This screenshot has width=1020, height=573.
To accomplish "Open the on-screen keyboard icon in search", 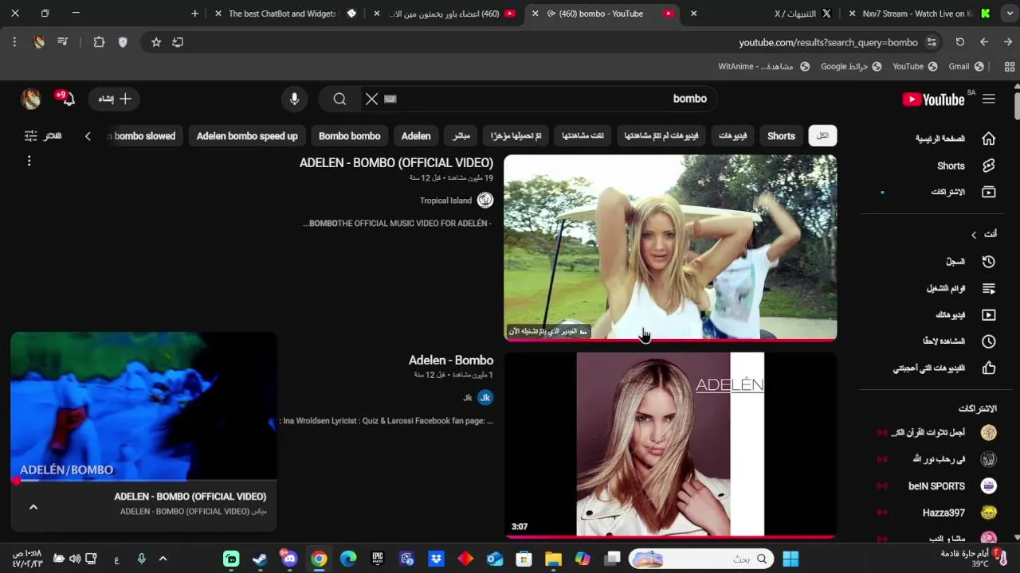I will coord(390,99).
